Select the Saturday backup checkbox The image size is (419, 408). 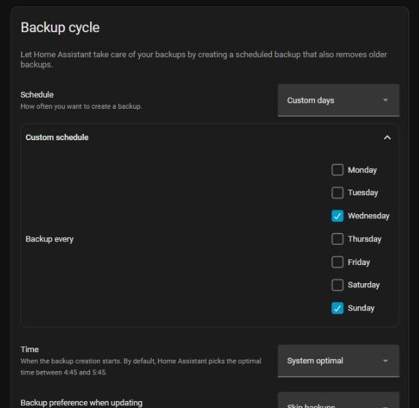click(x=337, y=285)
